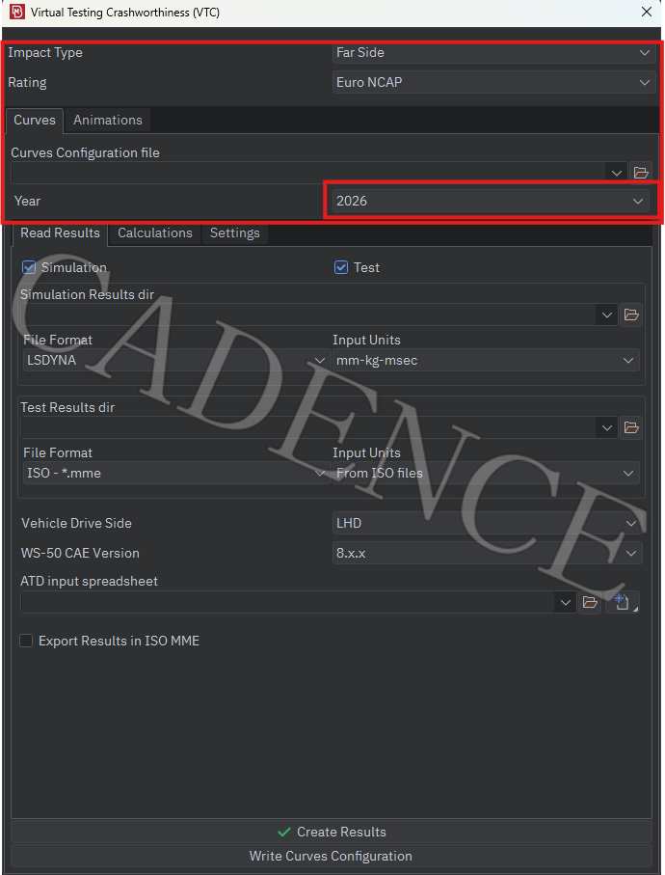Switch to the Animations tab
The image size is (665, 875).
pos(108,120)
